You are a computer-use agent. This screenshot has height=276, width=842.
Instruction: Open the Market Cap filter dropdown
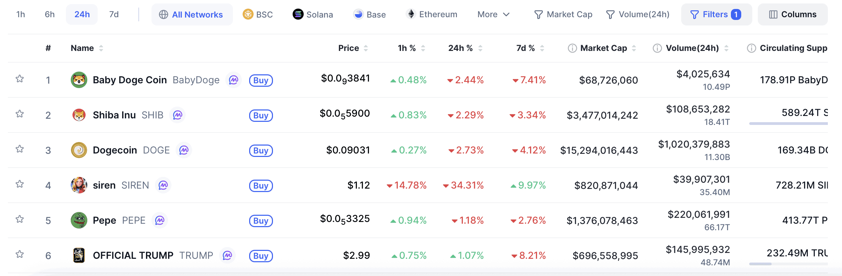click(x=563, y=14)
